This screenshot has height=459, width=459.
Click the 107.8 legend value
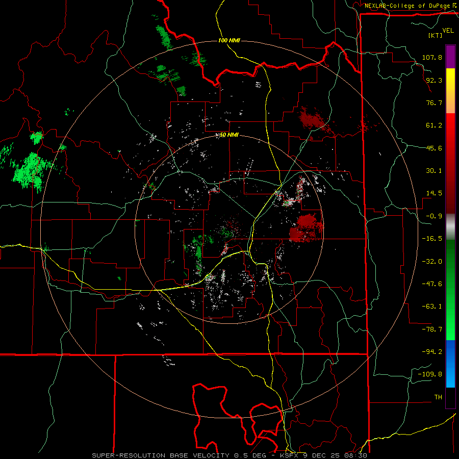pos(432,57)
